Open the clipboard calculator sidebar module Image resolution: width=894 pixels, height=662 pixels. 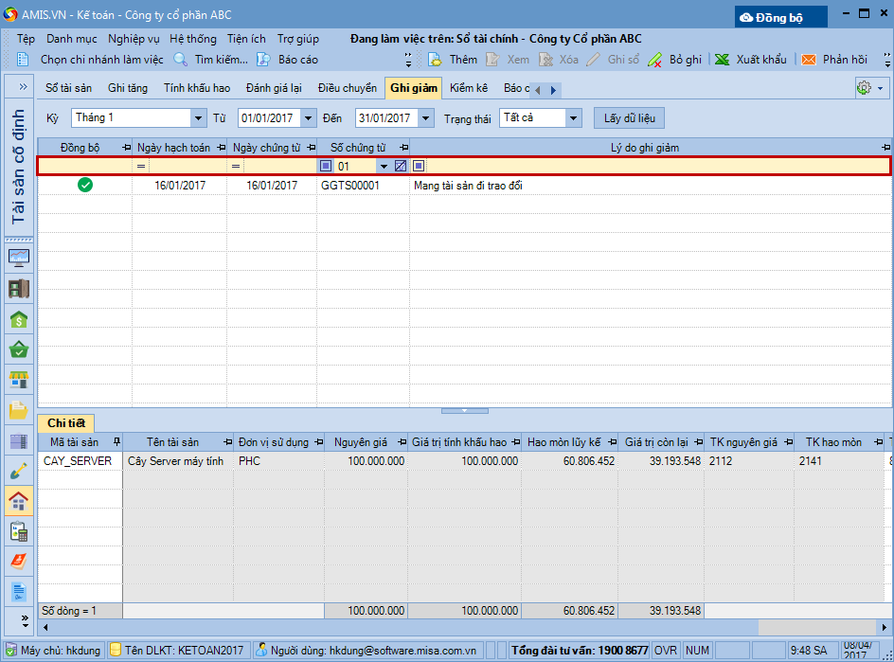point(18,531)
